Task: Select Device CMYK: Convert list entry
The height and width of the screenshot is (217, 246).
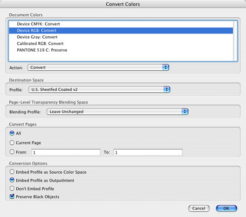Action: pos(121,24)
